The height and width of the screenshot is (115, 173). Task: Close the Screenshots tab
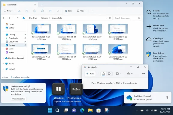[x=35, y=5]
